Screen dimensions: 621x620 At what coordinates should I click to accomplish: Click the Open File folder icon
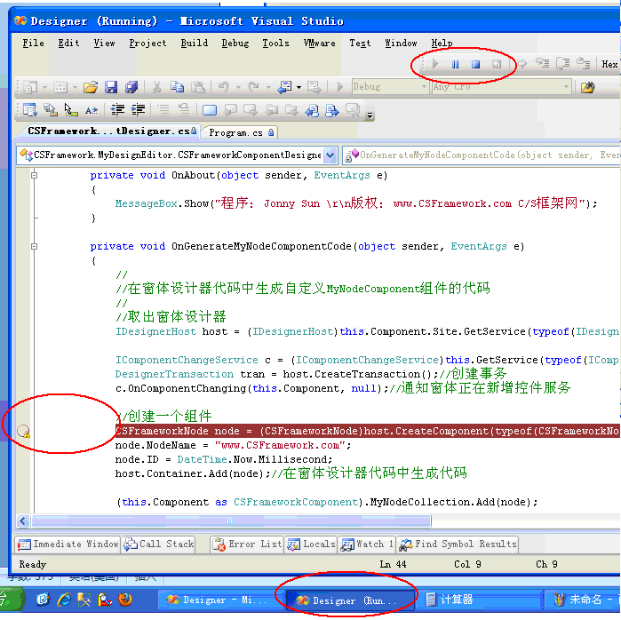pyautogui.click(x=90, y=87)
